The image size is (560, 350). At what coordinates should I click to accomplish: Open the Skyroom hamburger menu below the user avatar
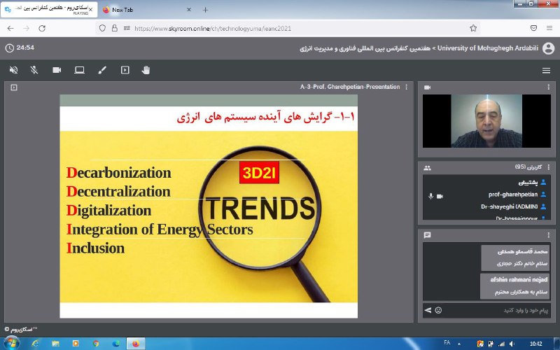click(546, 71)
